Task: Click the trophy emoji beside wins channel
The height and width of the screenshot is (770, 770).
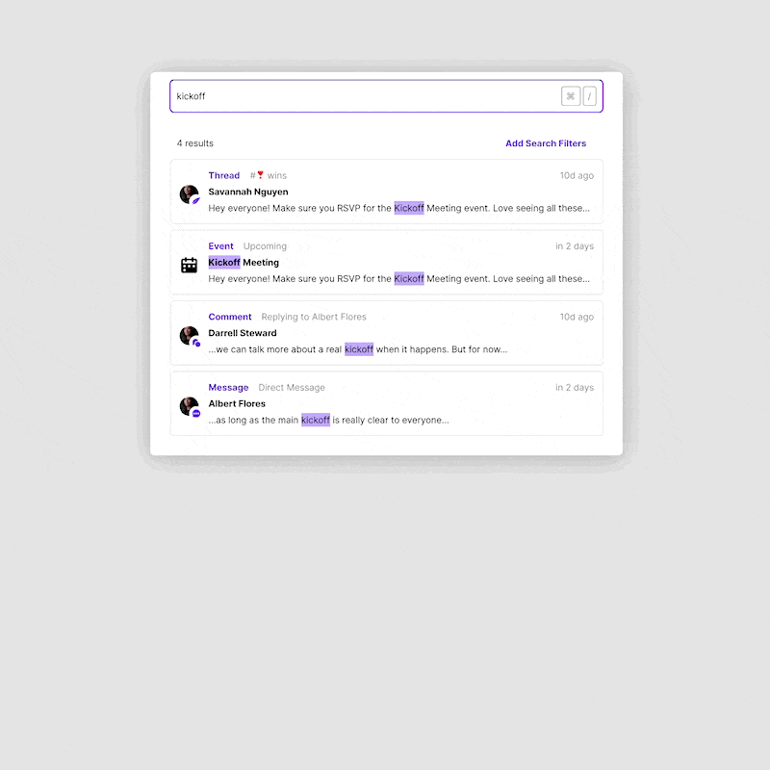Action: coord(260,175)
